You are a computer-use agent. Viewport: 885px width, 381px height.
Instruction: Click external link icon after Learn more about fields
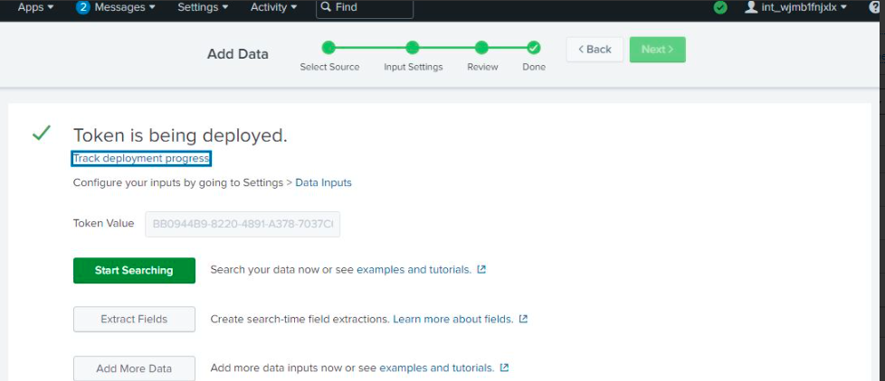click(523, 319)
